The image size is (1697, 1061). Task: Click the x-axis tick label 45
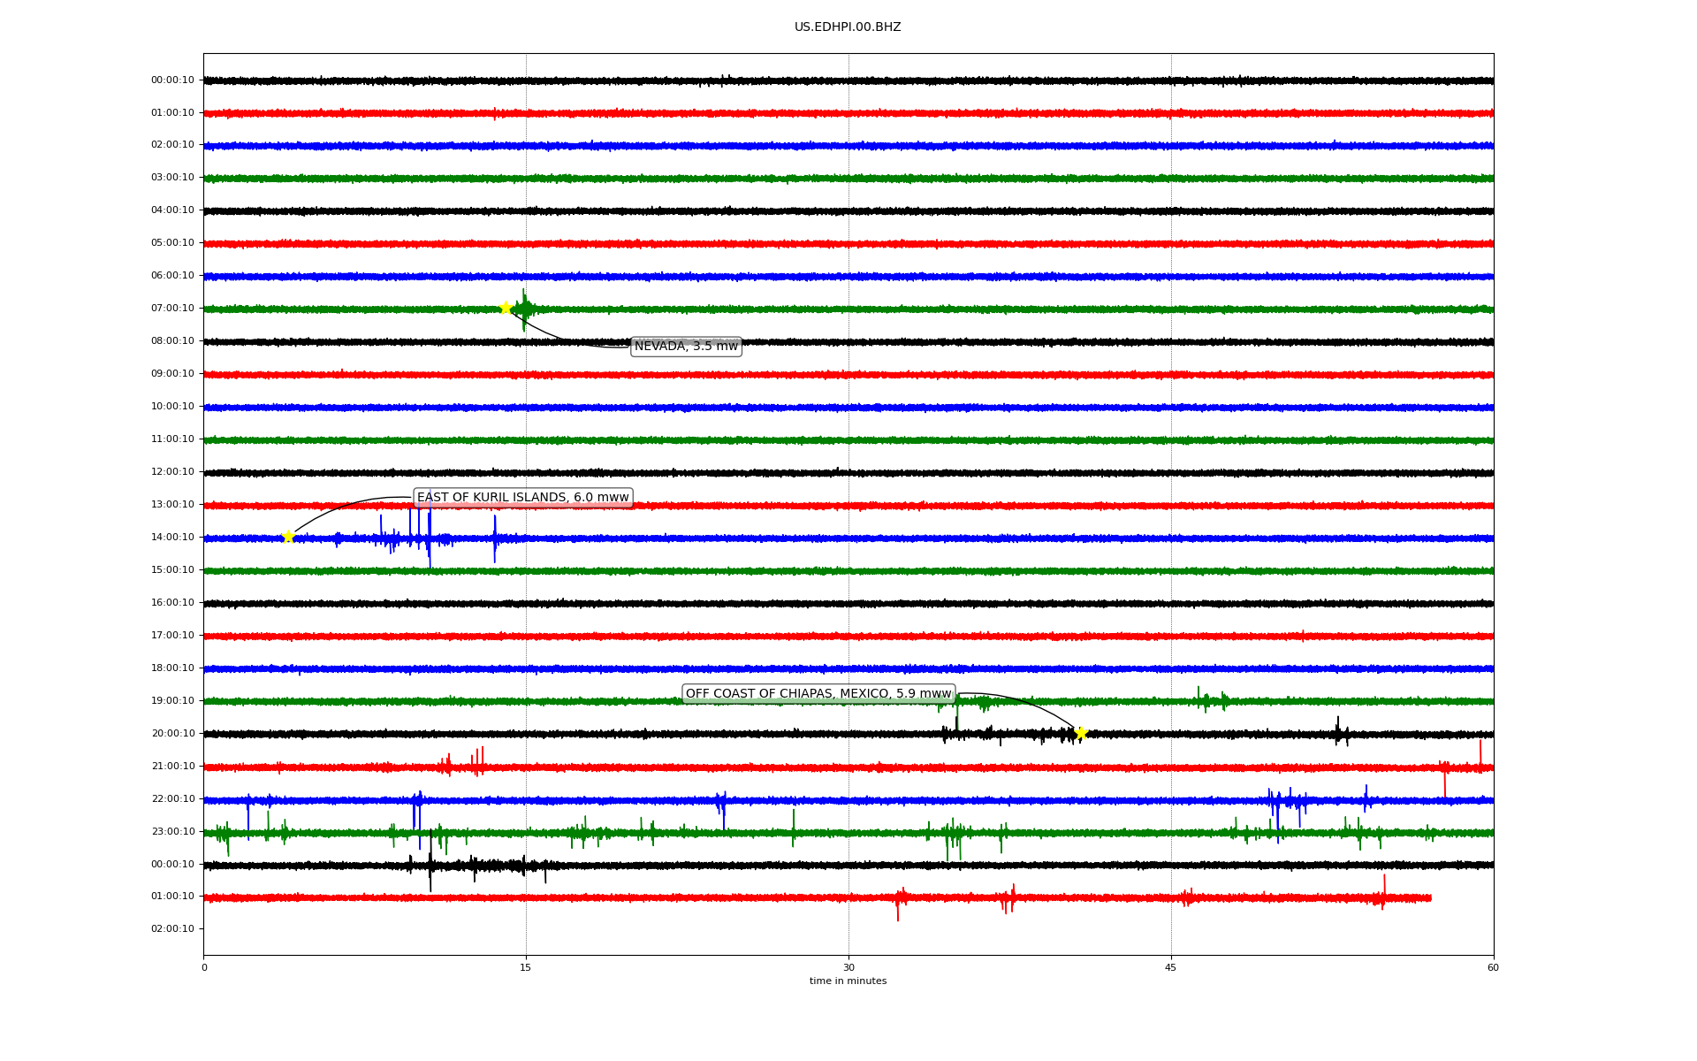point(1171,967)
